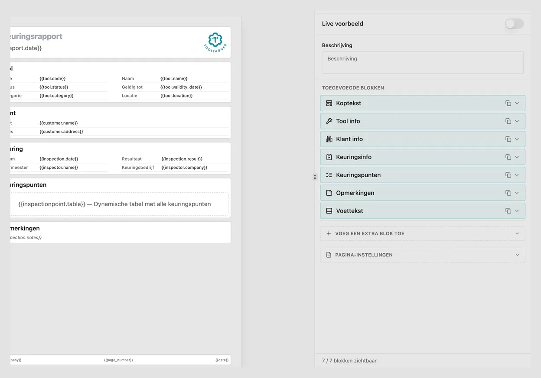Click the TOOLTAGGER logo in the preview
This screenshot has width=541, height=378.
(215, 42)
